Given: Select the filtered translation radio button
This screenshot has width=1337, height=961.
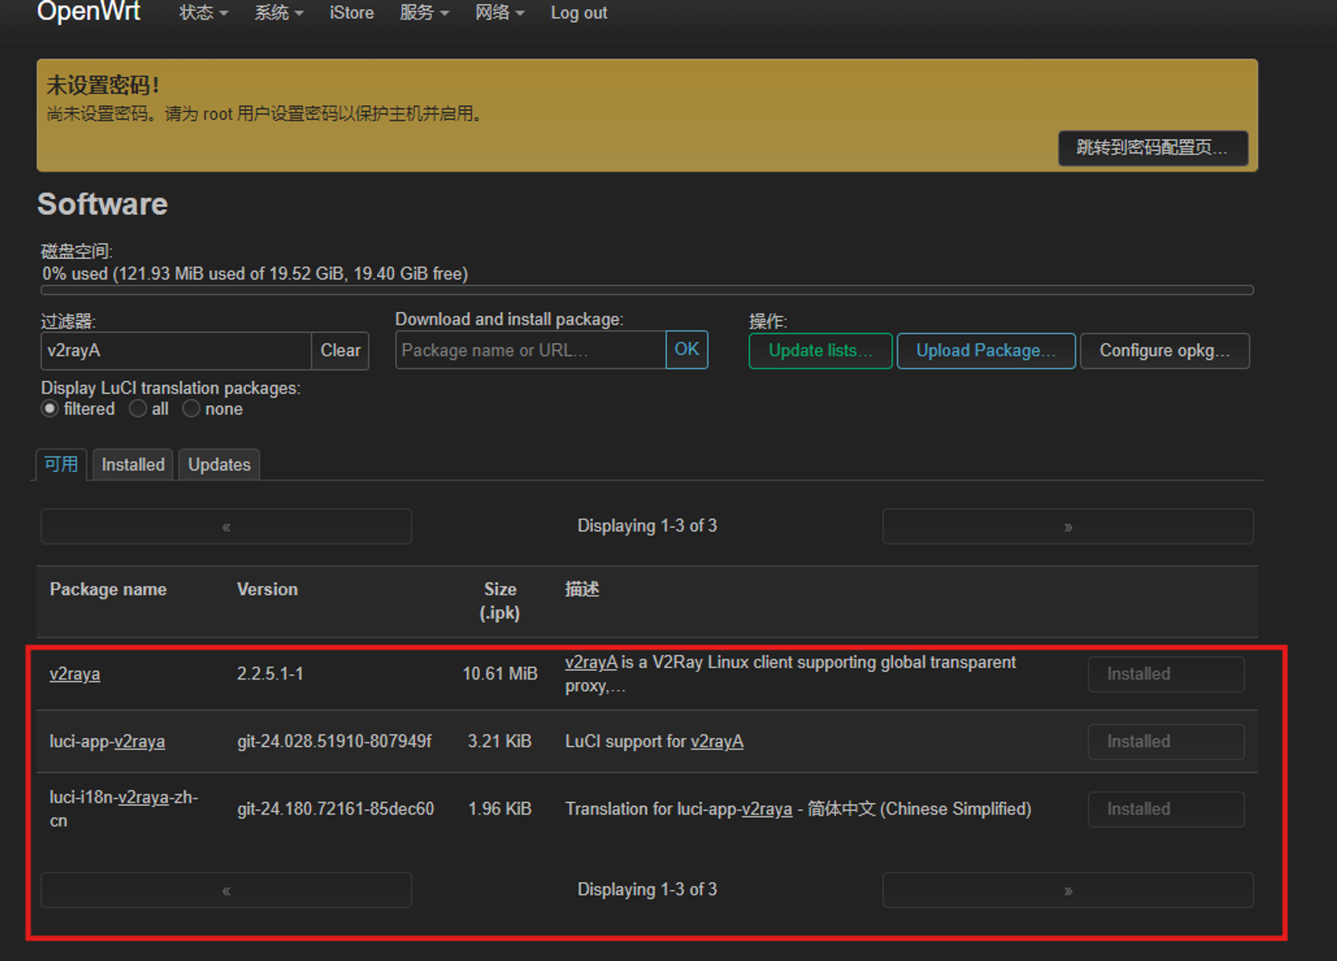Looking at the screenshot, I should coord(50,409).
